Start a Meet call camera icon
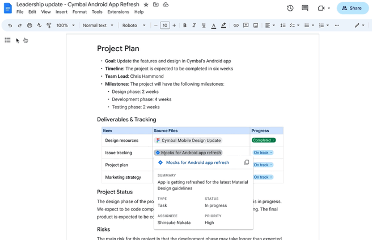 point(321,9)
